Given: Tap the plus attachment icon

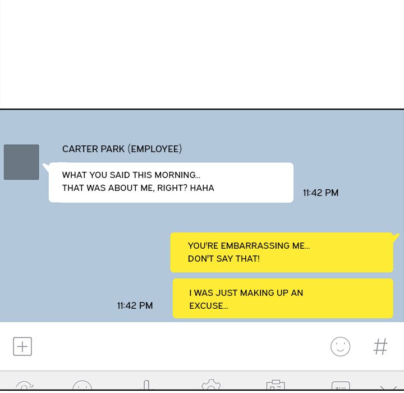Looking at the screenshot, I should 22,346.
